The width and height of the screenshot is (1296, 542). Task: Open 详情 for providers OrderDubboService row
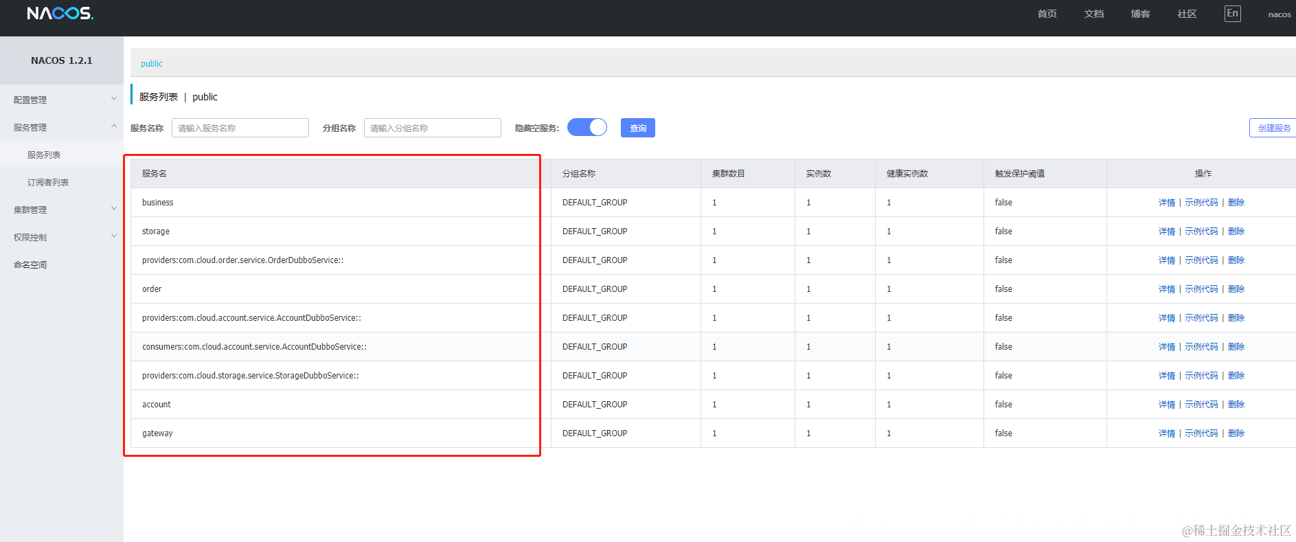(1167, 260)
